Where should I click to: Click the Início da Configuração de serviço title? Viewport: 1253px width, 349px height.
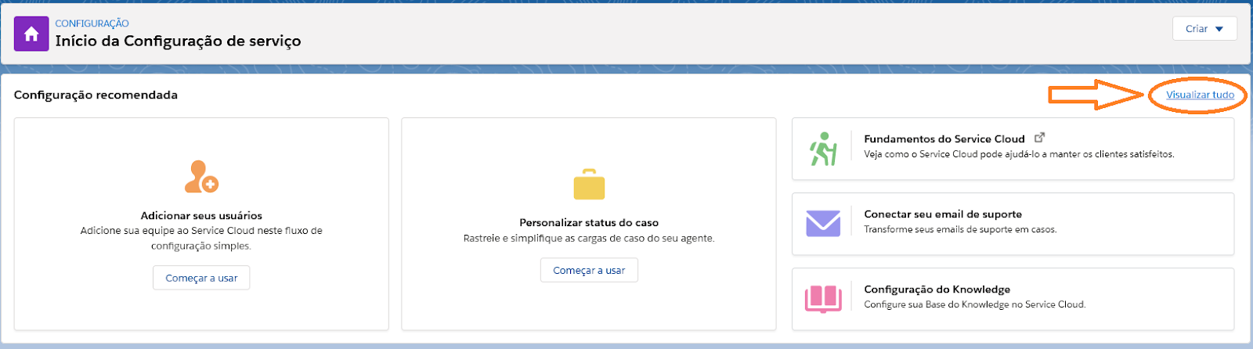(x=178, y=41)
